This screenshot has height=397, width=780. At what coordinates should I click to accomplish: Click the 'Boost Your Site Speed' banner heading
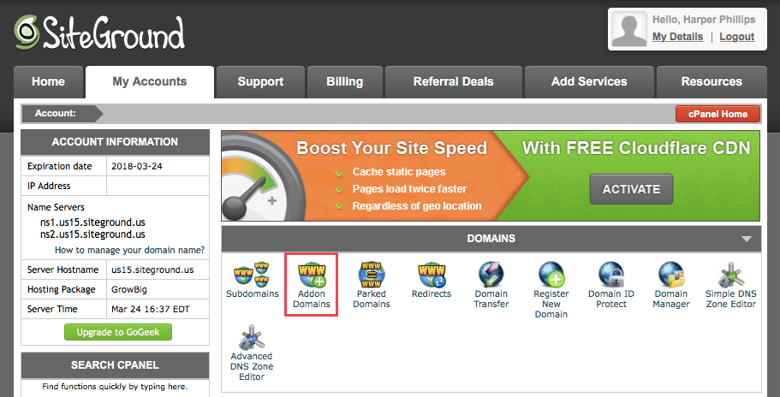[391, 148]
